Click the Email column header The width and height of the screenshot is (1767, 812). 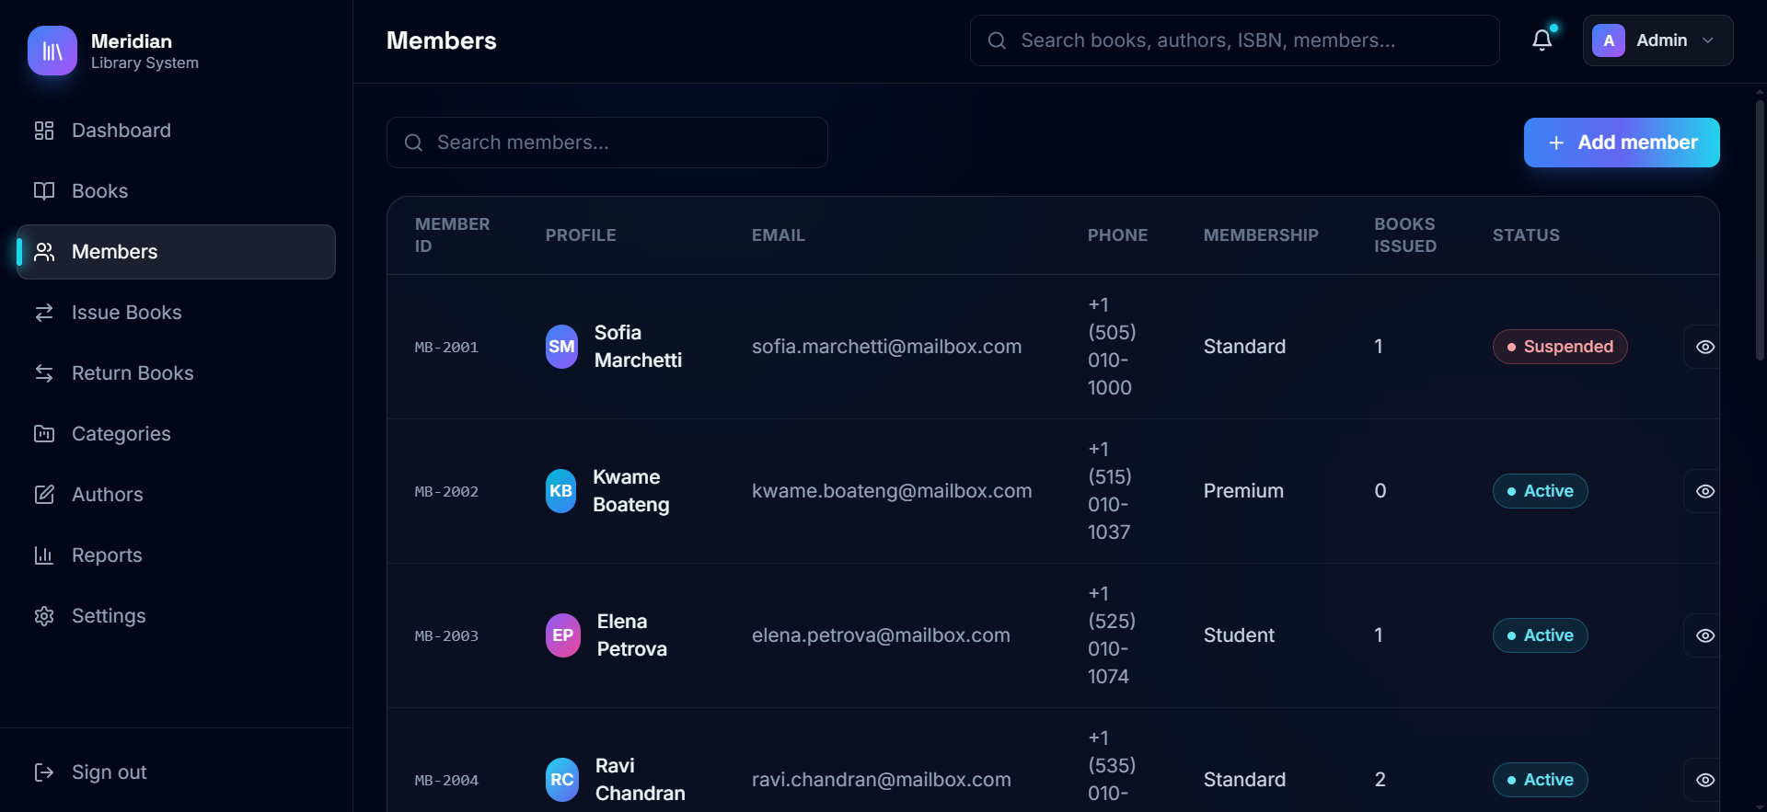coord(779,235)
